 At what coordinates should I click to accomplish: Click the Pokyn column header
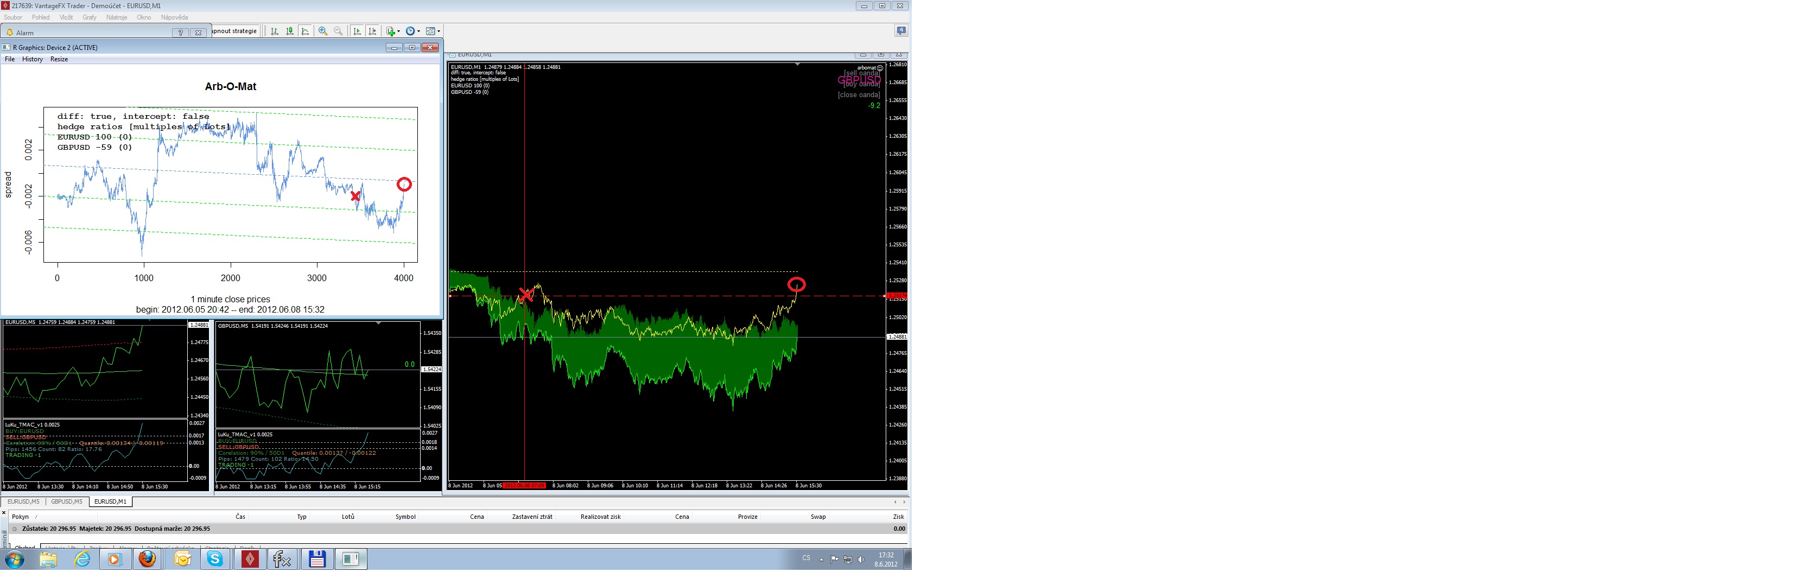click(21, 517)
